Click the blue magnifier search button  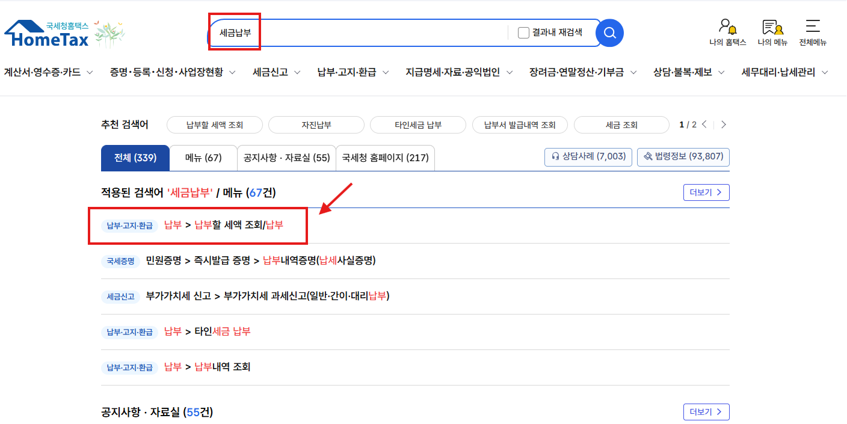[x=609, y=32]
